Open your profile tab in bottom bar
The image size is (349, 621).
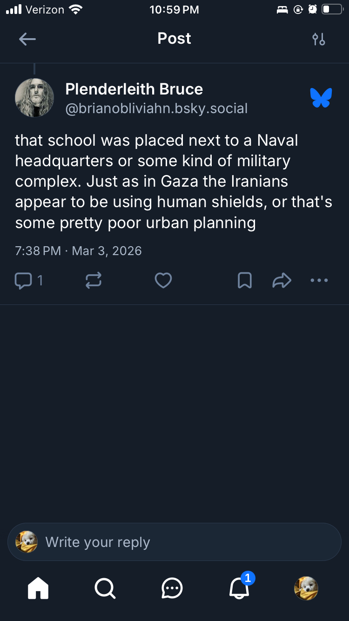(306, 588)
